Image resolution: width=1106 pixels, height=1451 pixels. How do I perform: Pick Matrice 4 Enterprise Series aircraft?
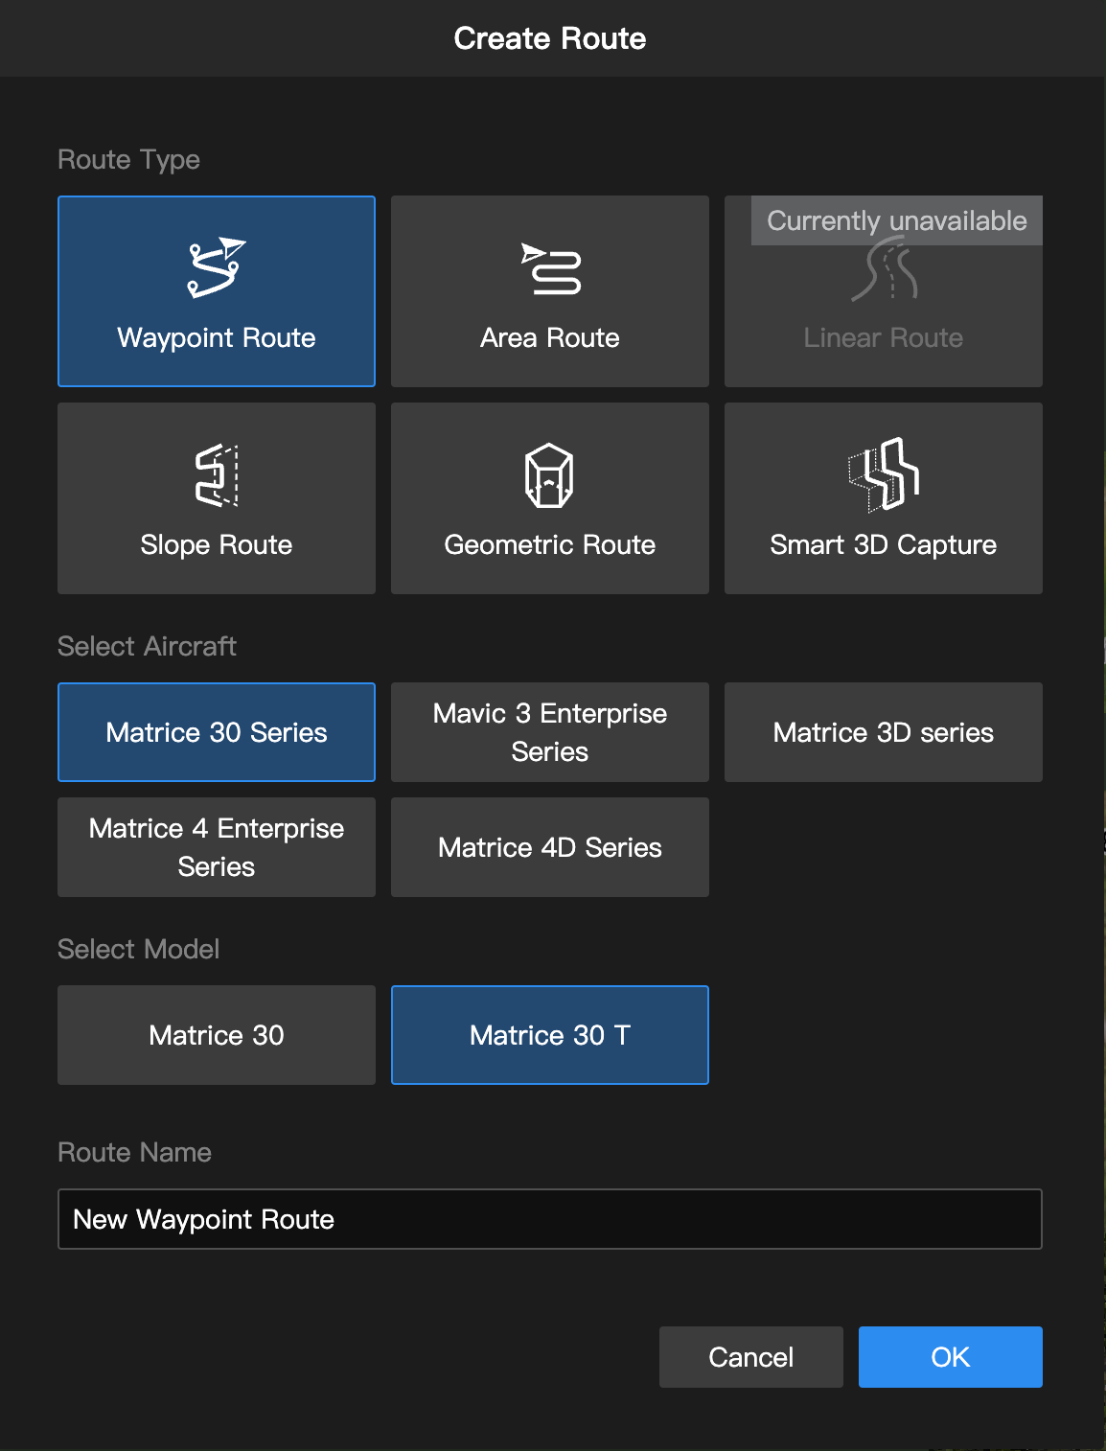click(217, 847)
